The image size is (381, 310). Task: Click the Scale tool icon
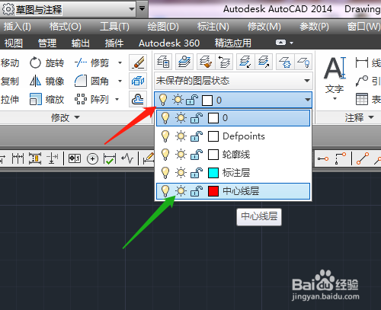tap(35, 99)
